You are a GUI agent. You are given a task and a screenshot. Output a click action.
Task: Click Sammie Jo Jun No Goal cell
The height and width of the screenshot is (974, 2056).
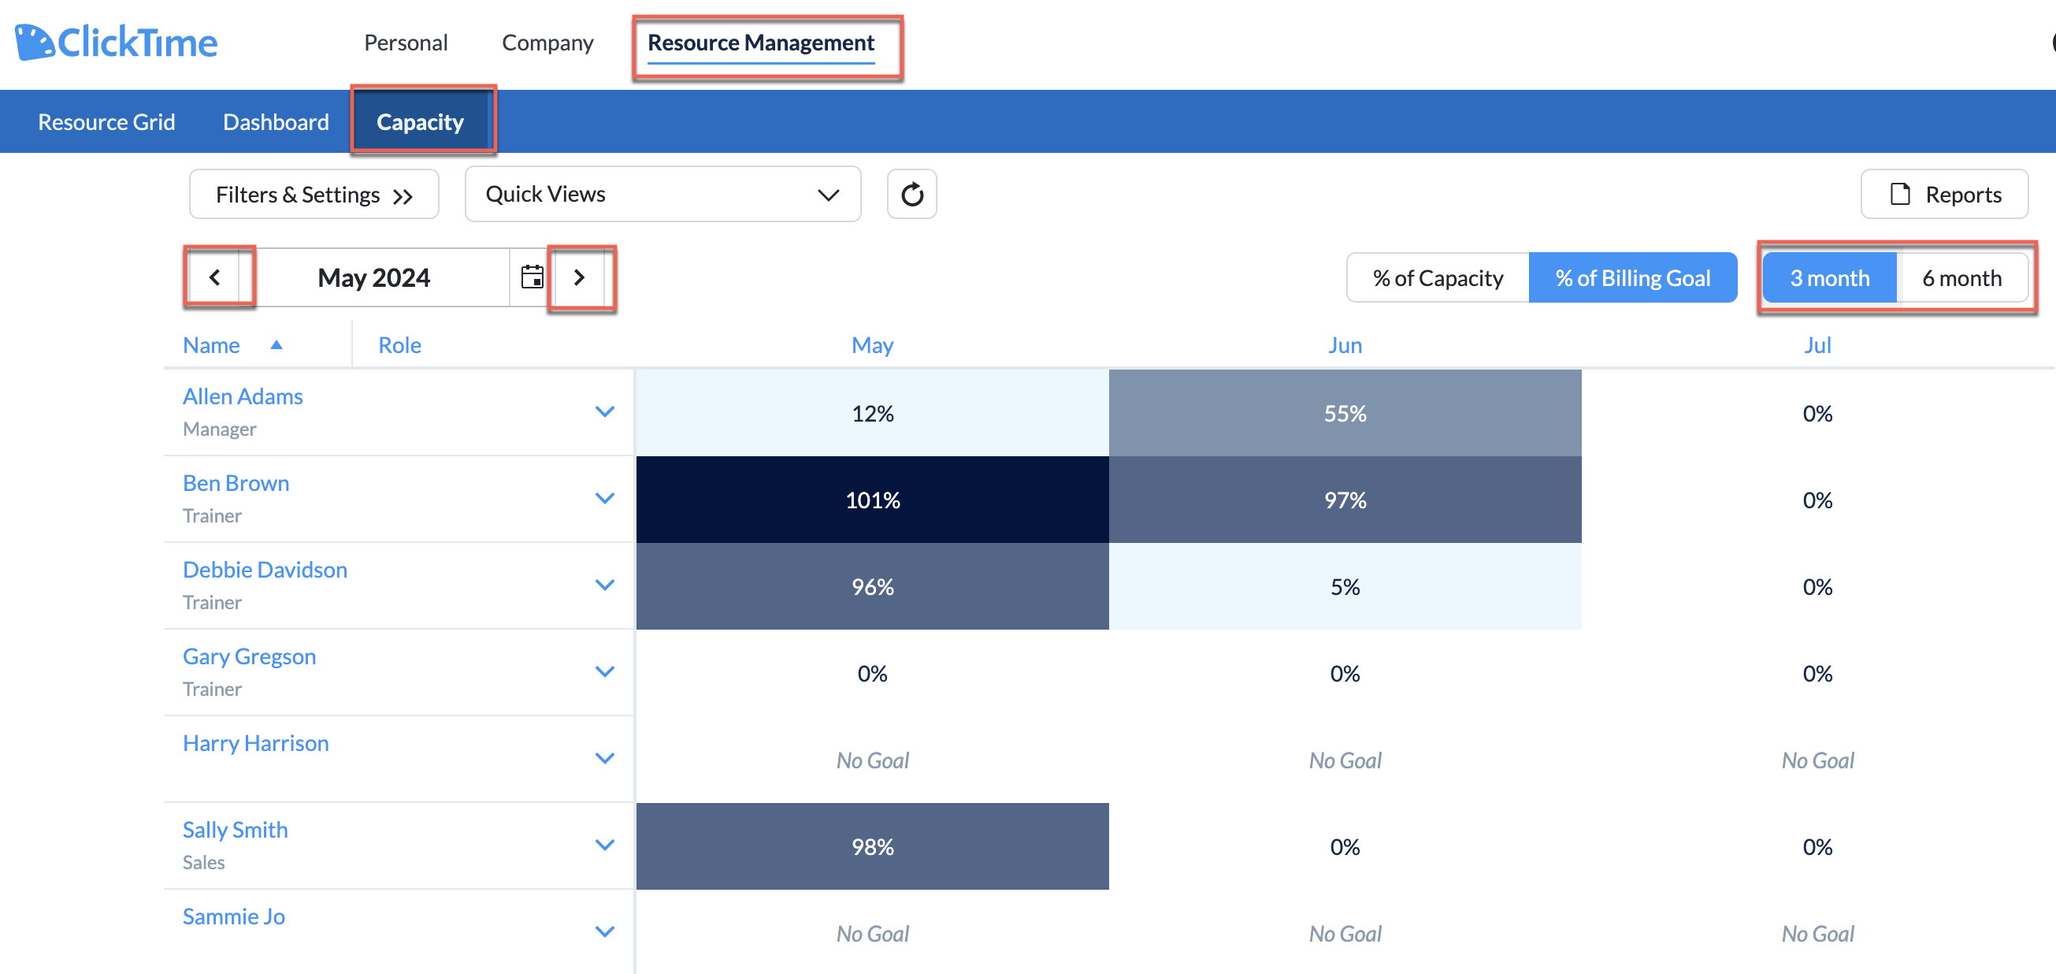pyautogui.click(x=1345, y=932)
